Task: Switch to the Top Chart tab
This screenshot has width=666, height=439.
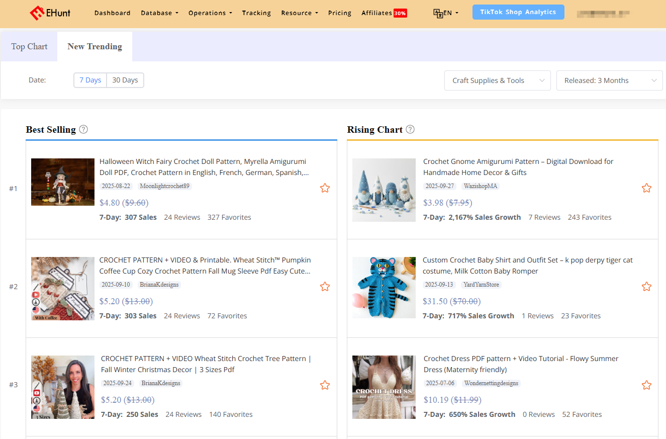Action: (x=29, y=46)
